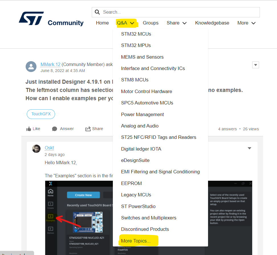Click the Share button under question
277x255 pixels.
pos(94,129)
